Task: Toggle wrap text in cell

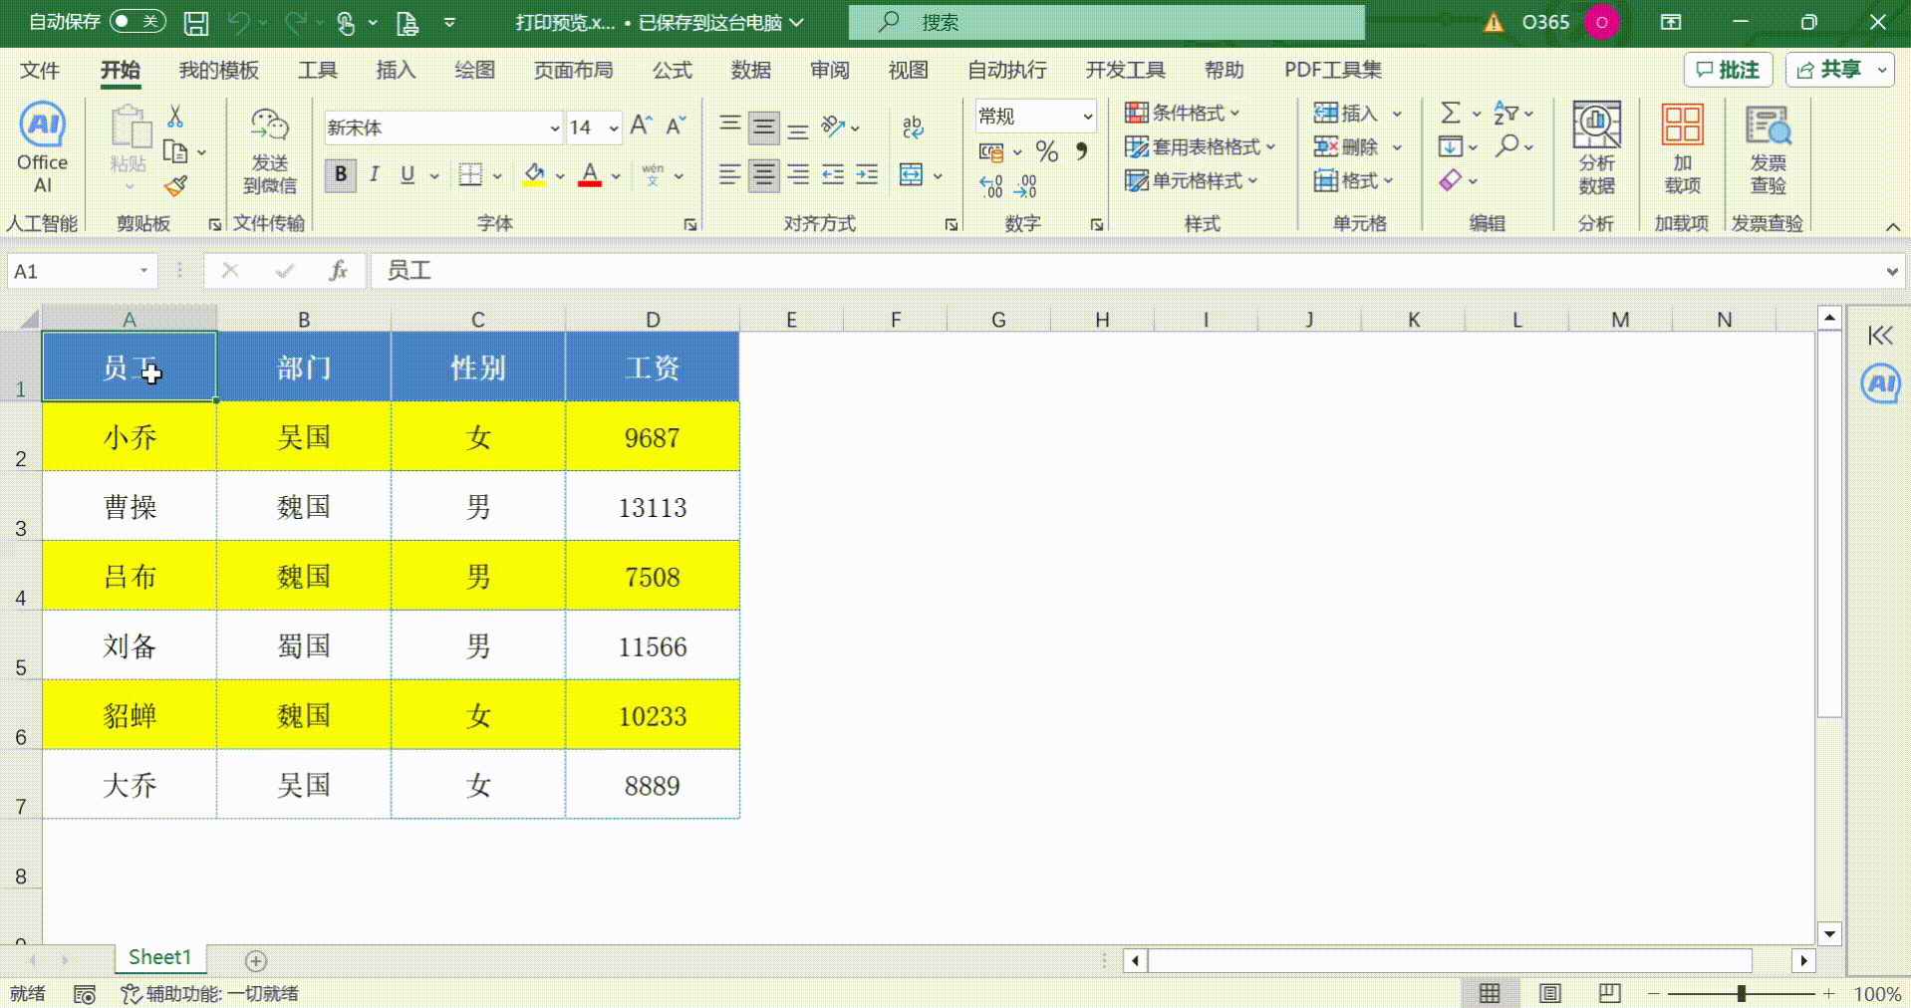Action: coord(912,126)
